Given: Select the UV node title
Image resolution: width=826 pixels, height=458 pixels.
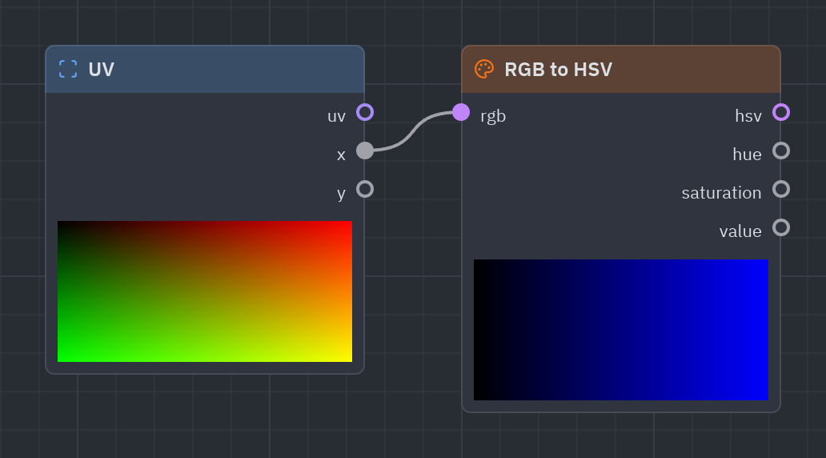Looking at the screenshot, I should click(x=101, y=69).
